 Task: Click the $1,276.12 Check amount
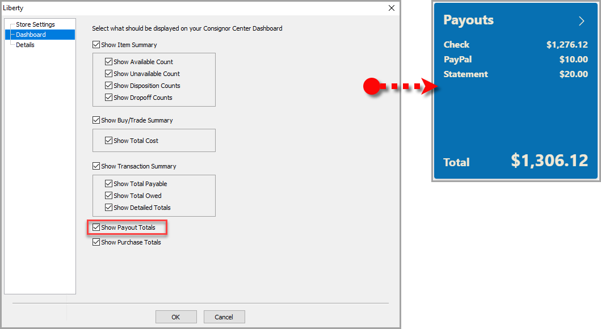point(567,44)
